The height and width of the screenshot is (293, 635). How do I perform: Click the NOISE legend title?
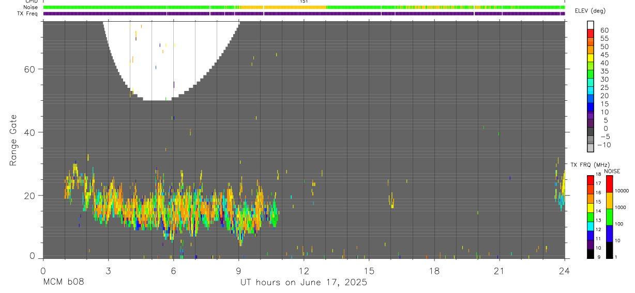612,171
